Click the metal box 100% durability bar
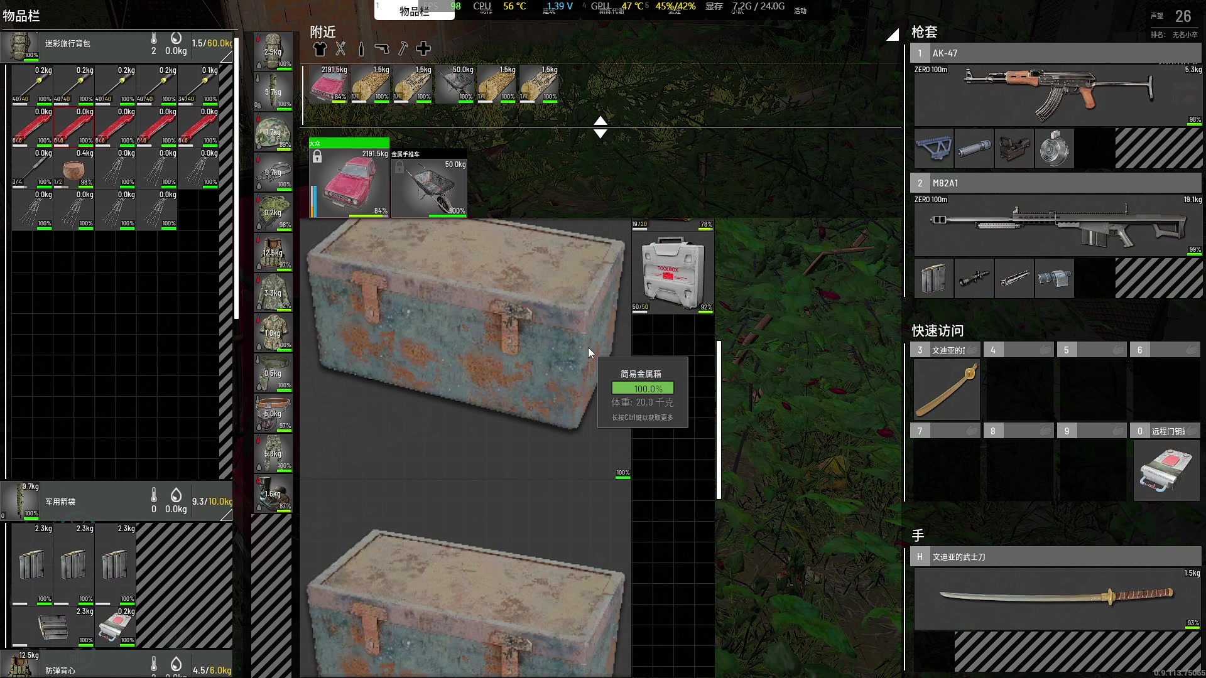 point(643,389)
